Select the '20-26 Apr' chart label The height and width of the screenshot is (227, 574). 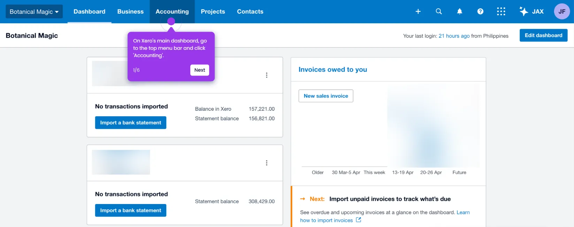click(431, 172)
